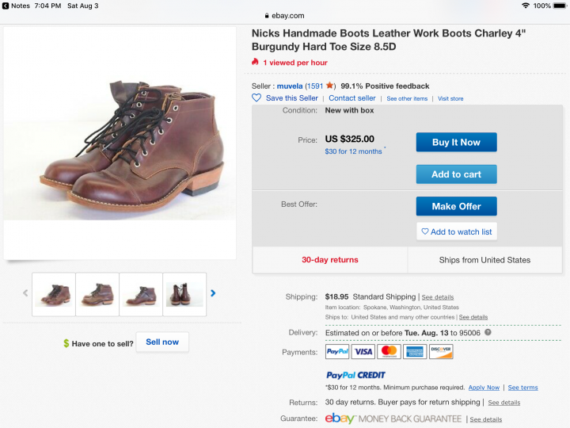Viewport: 570px width, 428px height.
Task: Select the fourth boot thumbnail showing rear view
Action: pos(184,294)
